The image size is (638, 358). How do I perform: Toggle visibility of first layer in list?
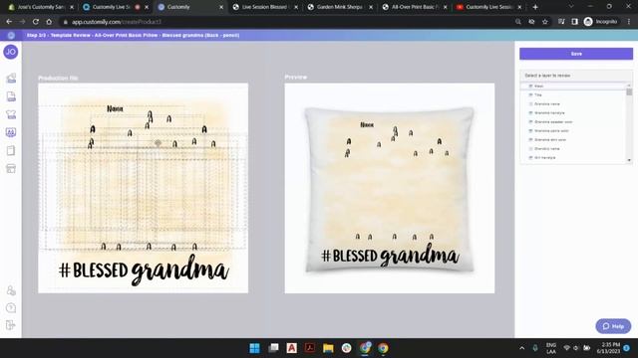point(530,87)
